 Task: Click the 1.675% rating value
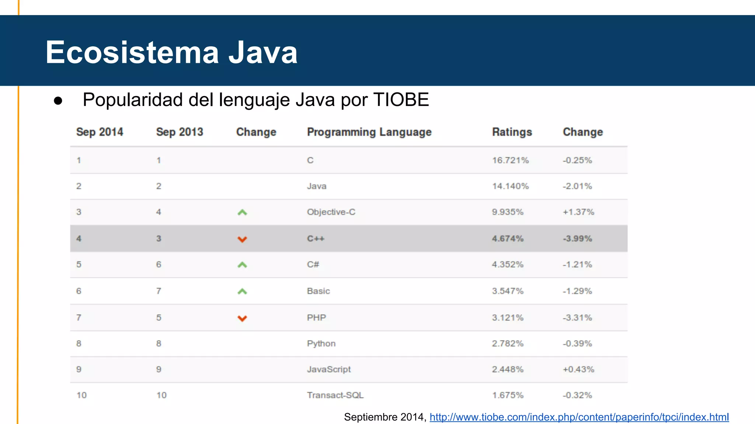pyautogui.click(x=508, y=395)
